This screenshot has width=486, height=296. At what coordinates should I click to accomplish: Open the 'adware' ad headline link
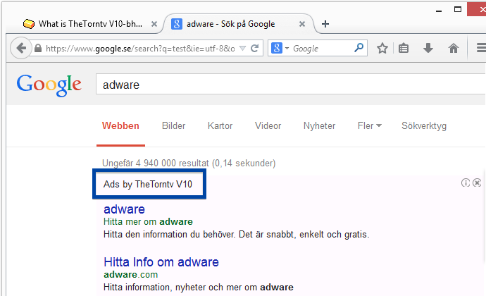(x=124, y=209)
